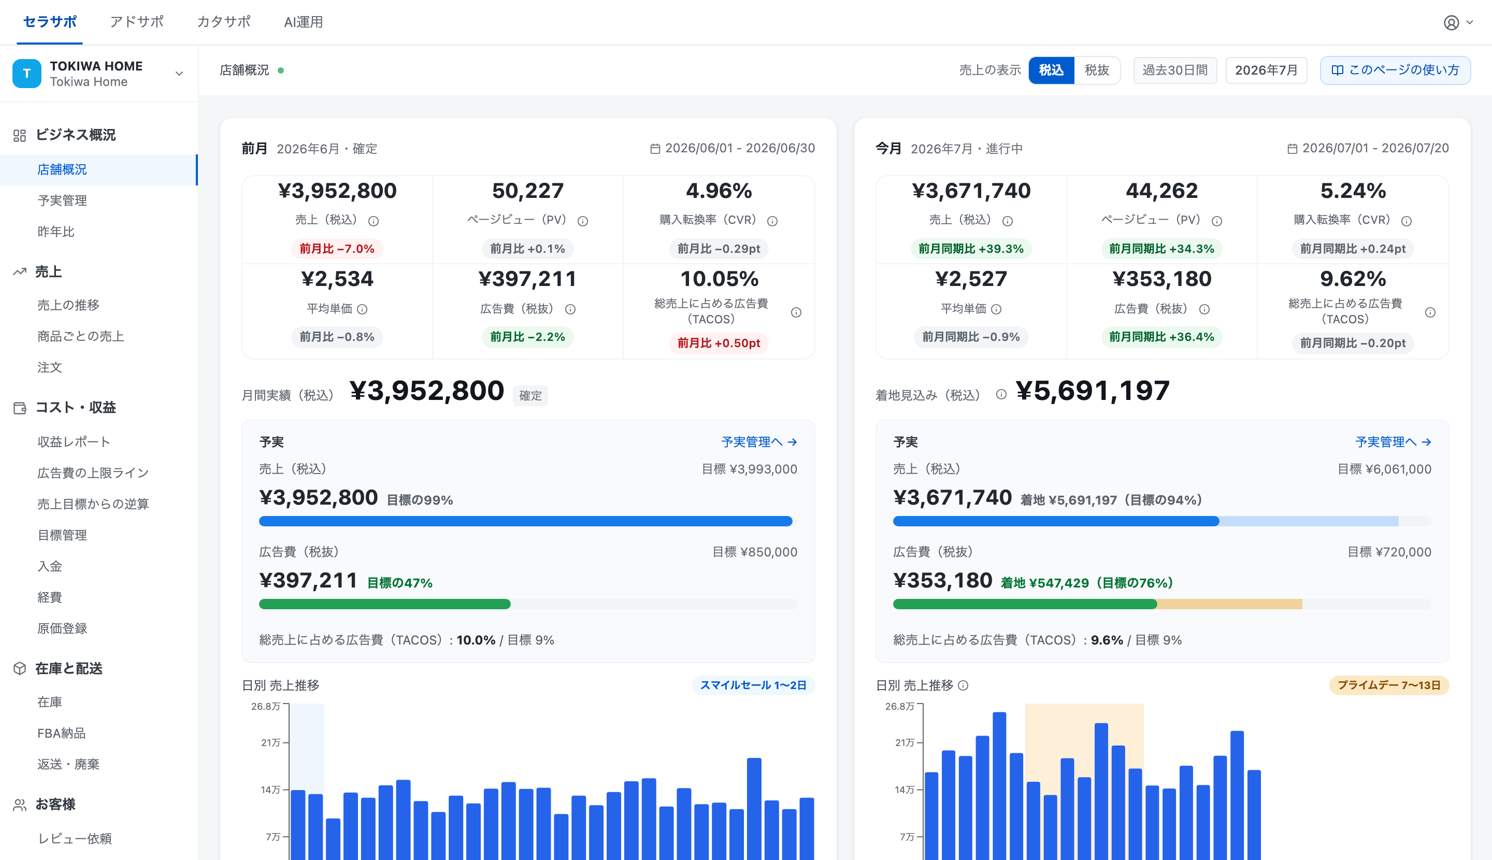Click info icon beside 前月 TACOS
Screen dimensions: 1492x860
tap(796, 312)
